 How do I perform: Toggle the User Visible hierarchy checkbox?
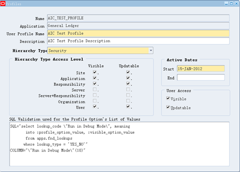click(x=95, y=107)
